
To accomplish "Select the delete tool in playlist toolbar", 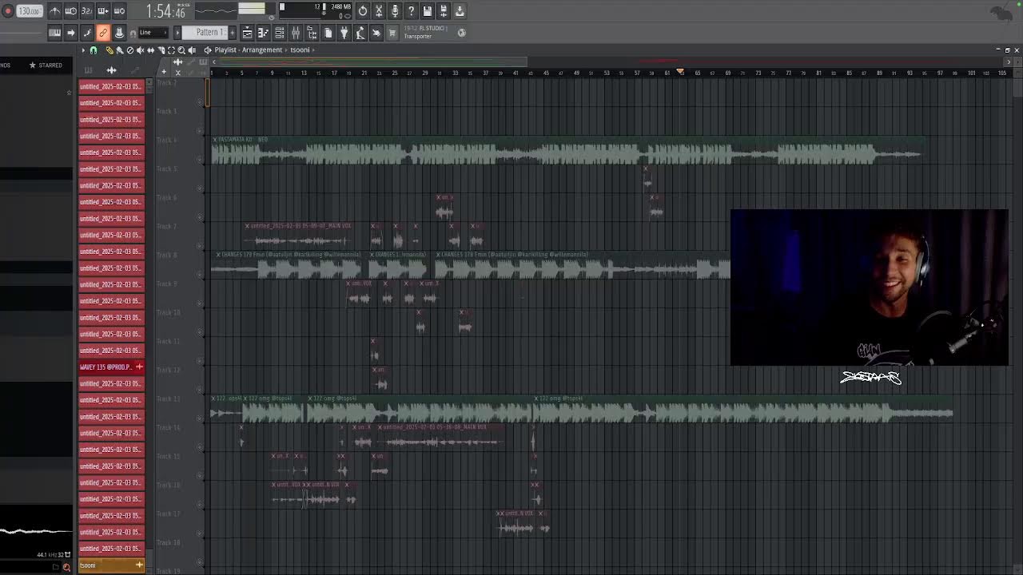I will (130, 50).
